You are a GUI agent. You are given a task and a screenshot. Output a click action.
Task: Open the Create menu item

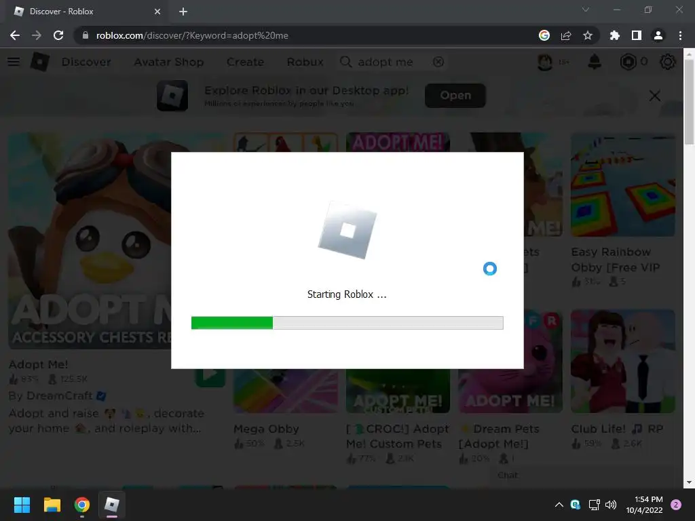245,62
